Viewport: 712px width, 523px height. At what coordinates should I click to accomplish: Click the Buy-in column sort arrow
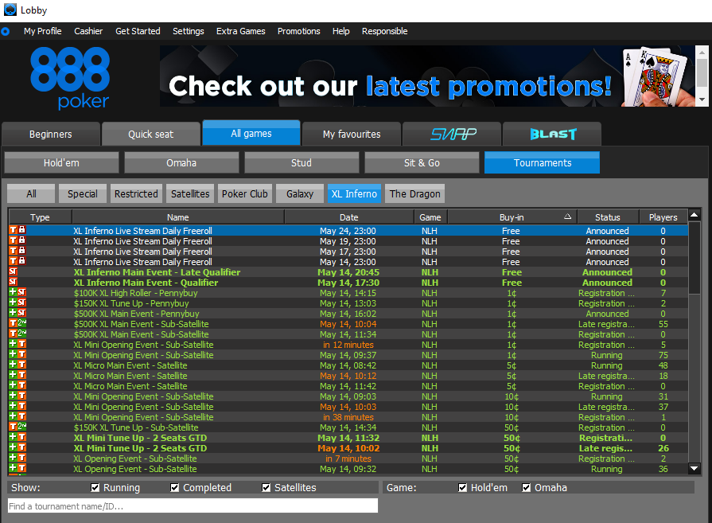tap(567, 217)
